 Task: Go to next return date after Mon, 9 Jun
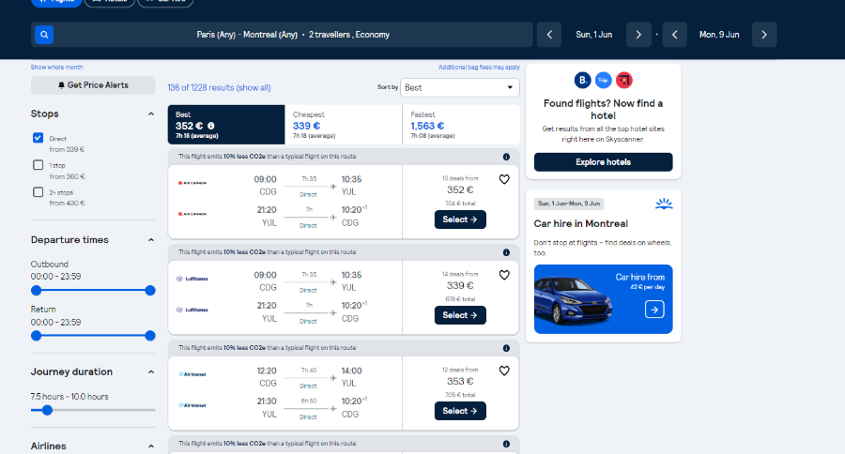[x=764, y=35]
